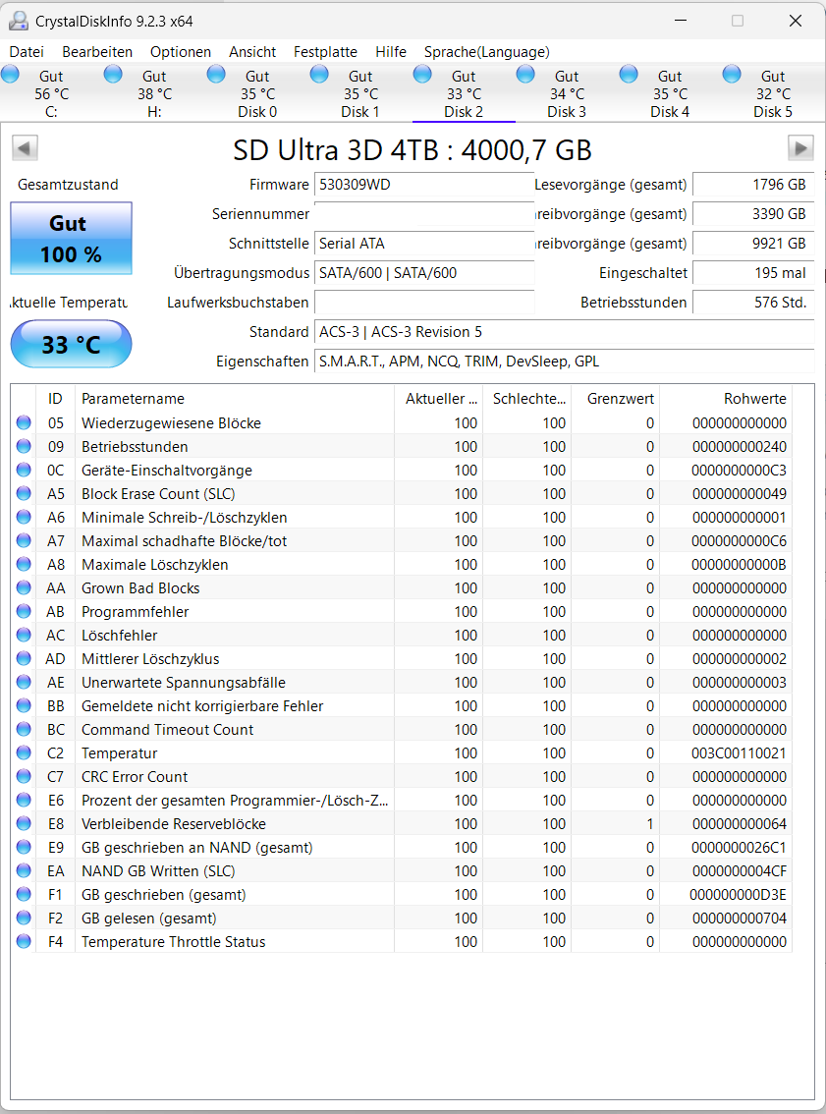This screenshot has height=1114, width=826.
Task: Click status icon of Maximal schadhafte Blöcke row
Action: (24, 540)
